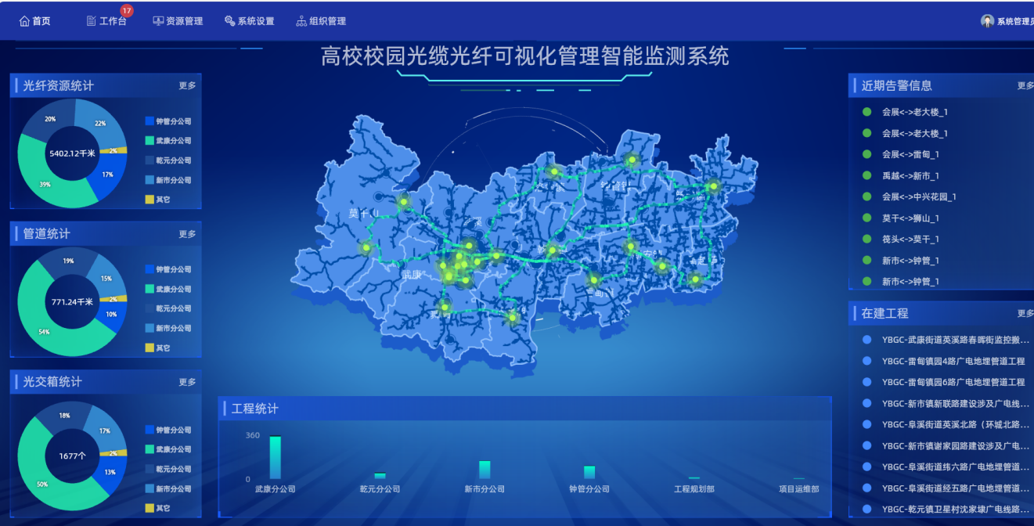Open the 系统设置 menu

255,21
